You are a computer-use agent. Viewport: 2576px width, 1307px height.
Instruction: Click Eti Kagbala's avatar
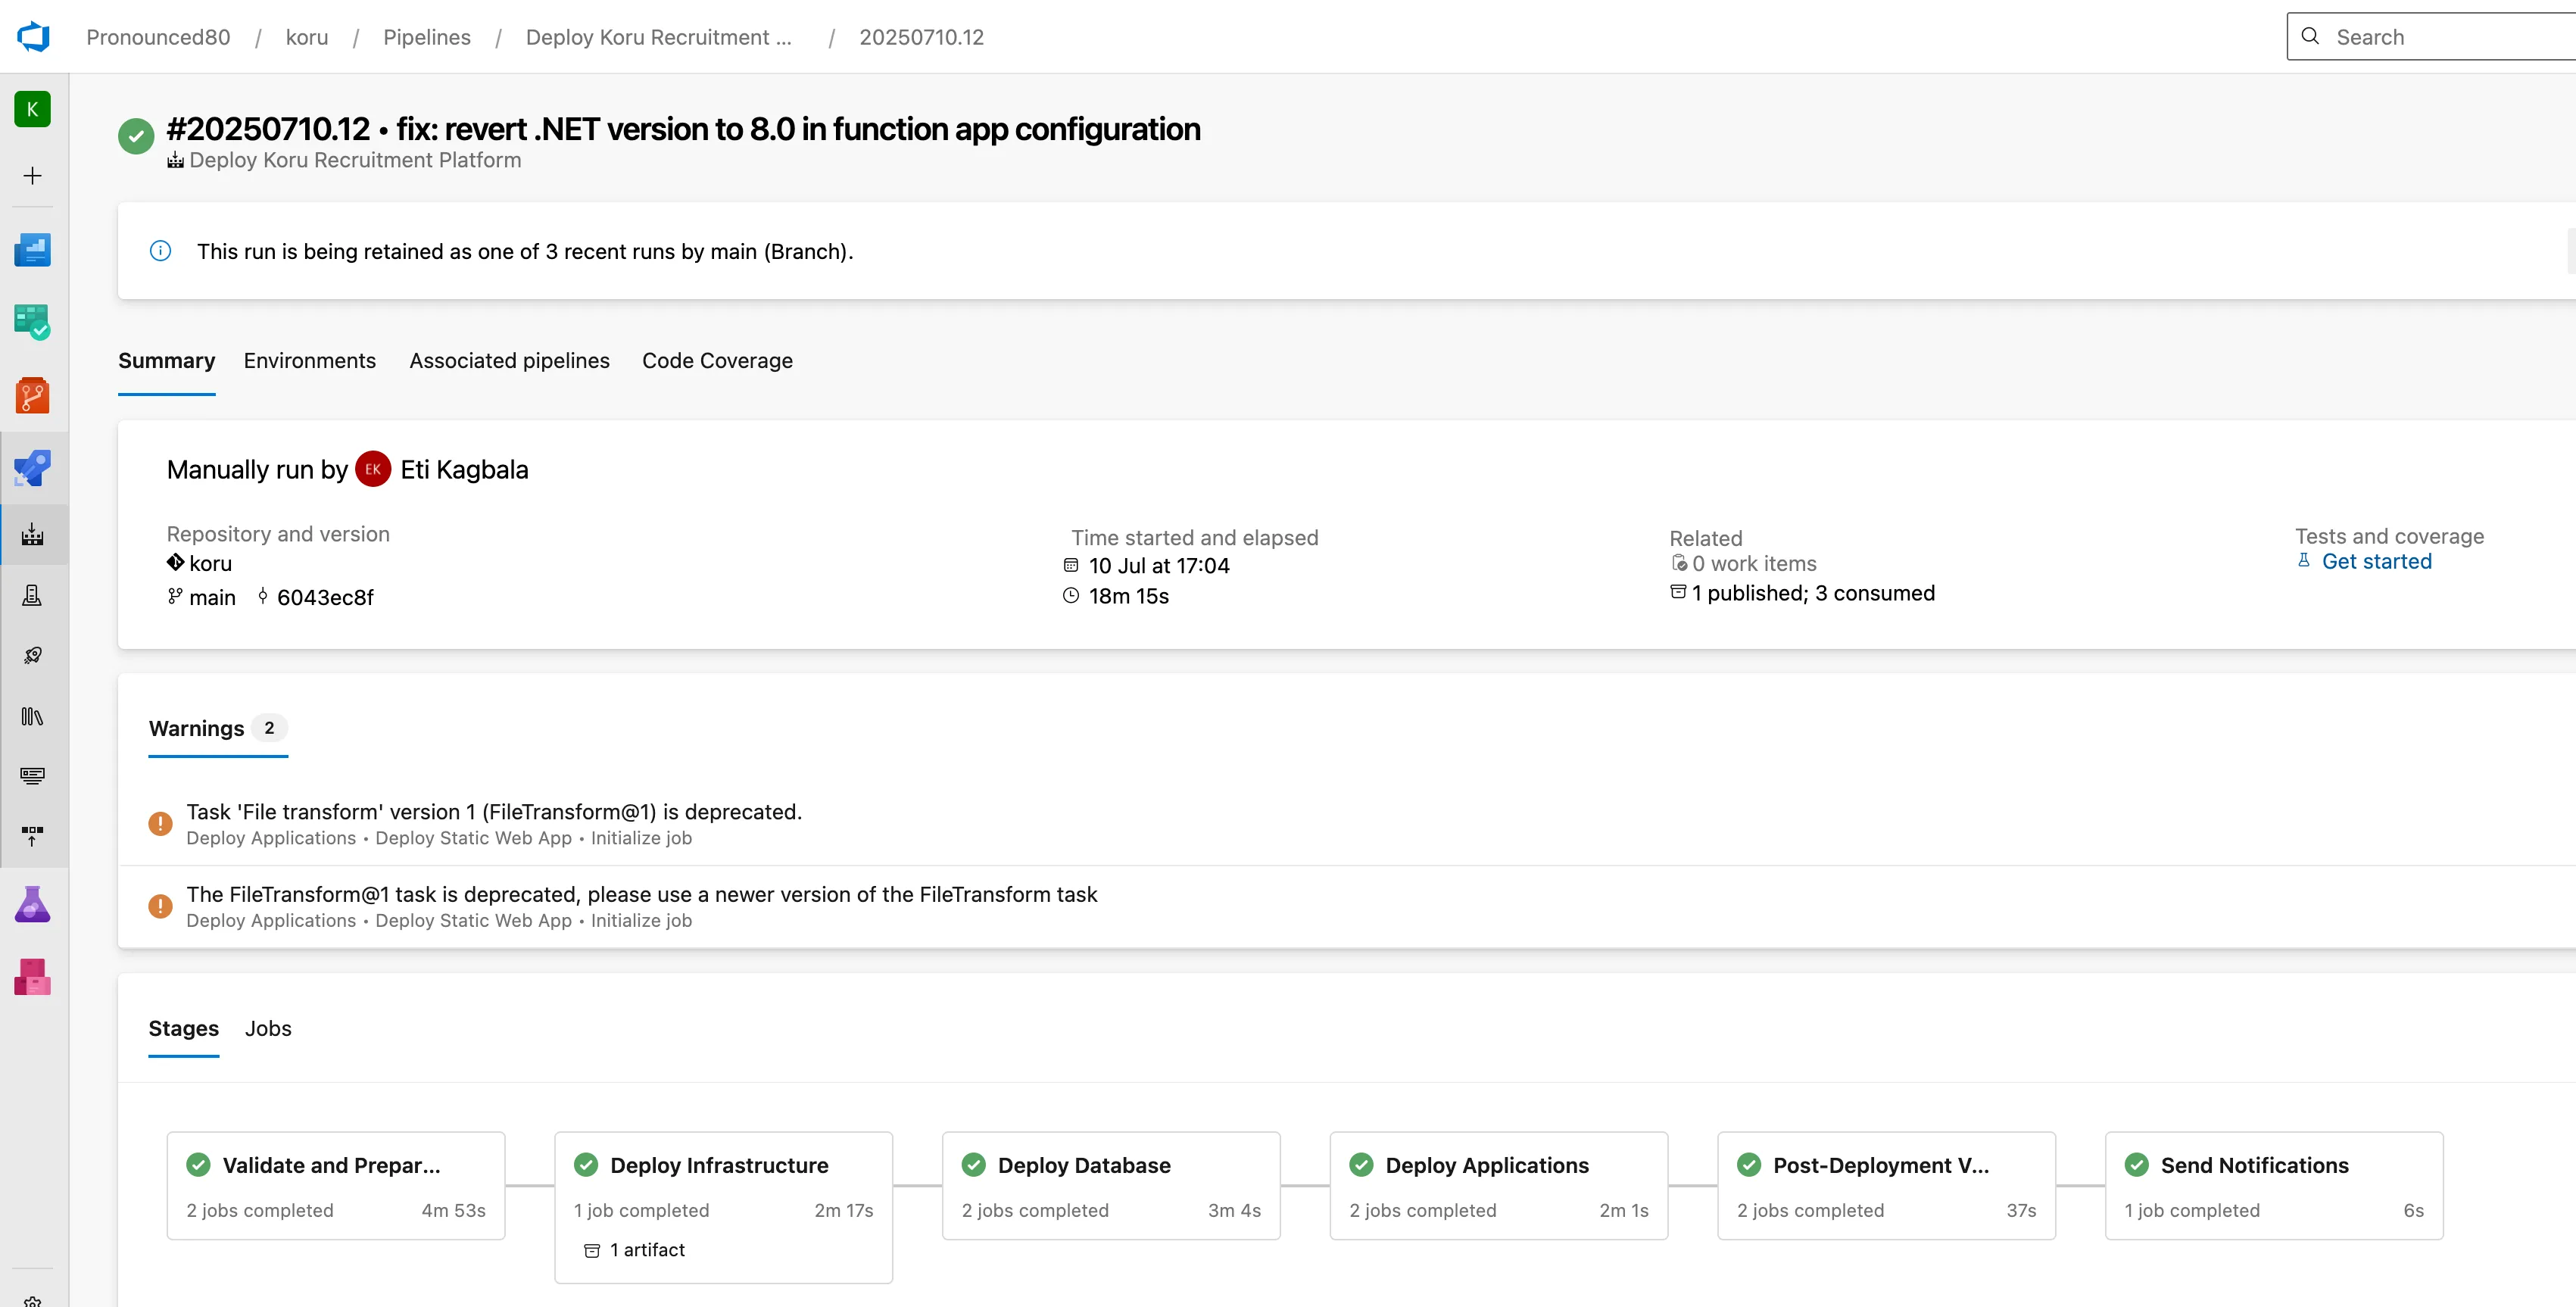point(372,468)
